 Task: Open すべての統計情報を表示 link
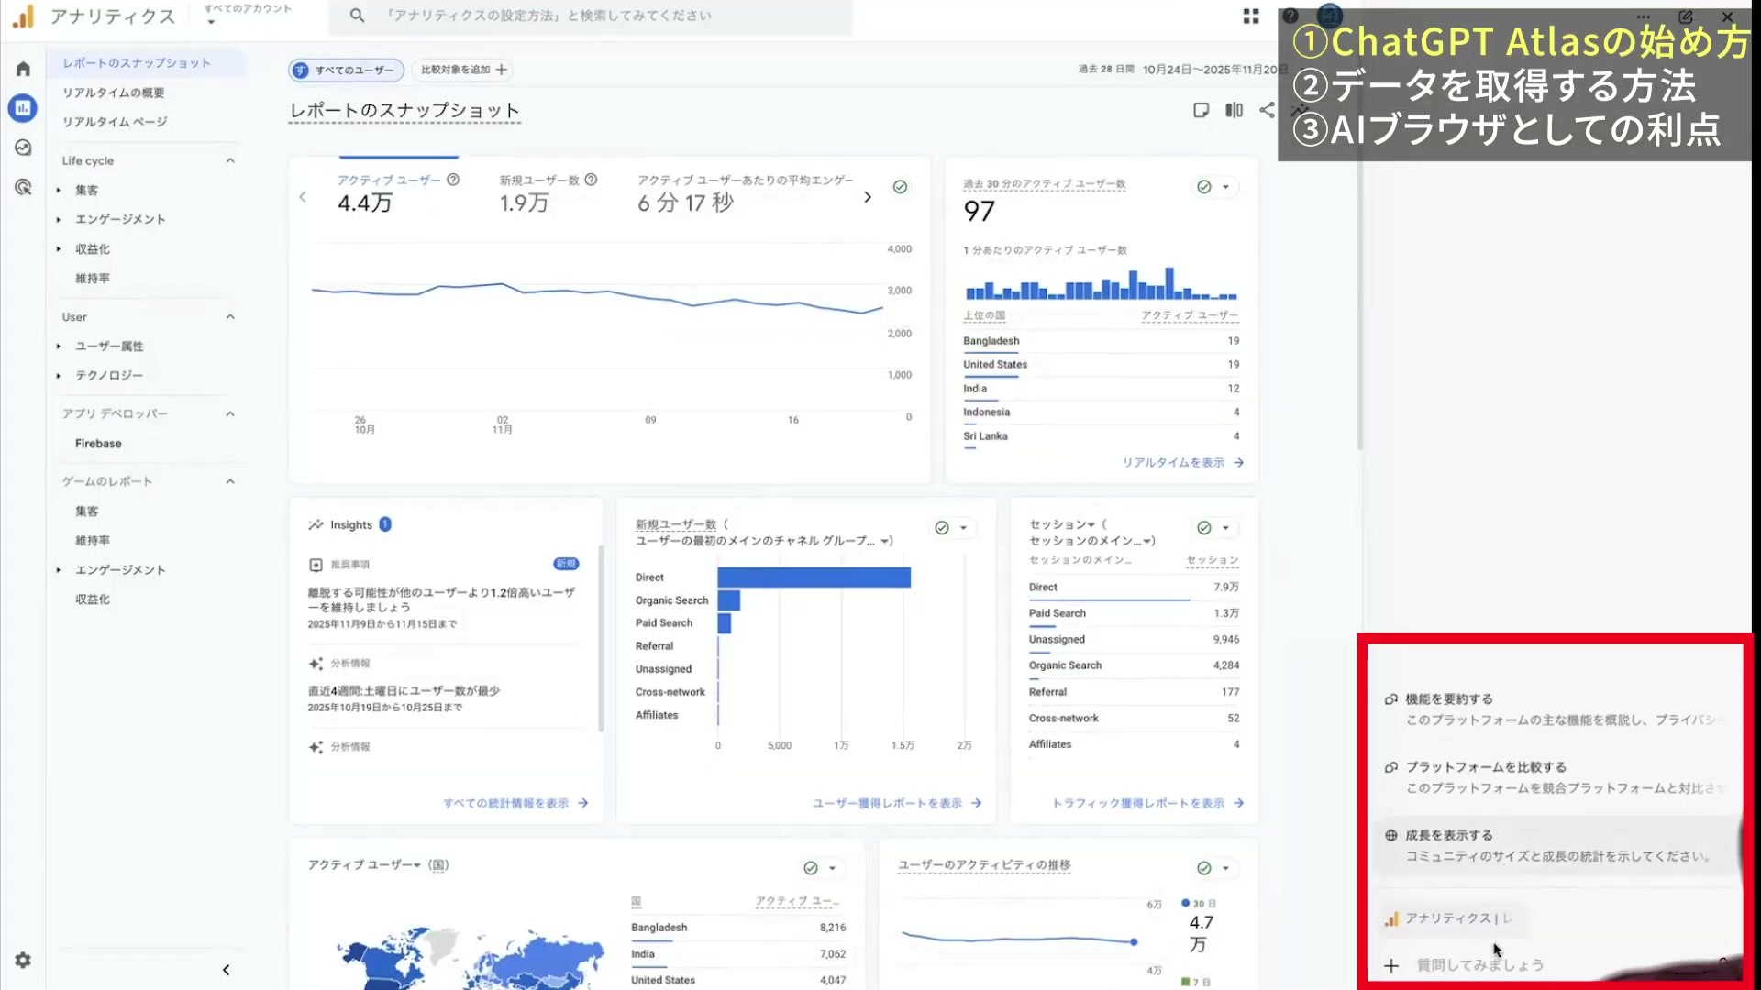click(x=515, y=803)
